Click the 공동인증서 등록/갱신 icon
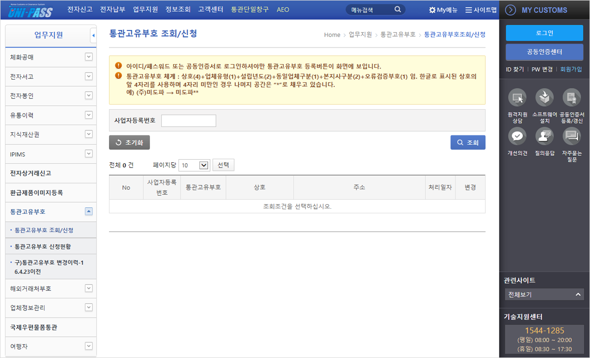 (571, 98)
